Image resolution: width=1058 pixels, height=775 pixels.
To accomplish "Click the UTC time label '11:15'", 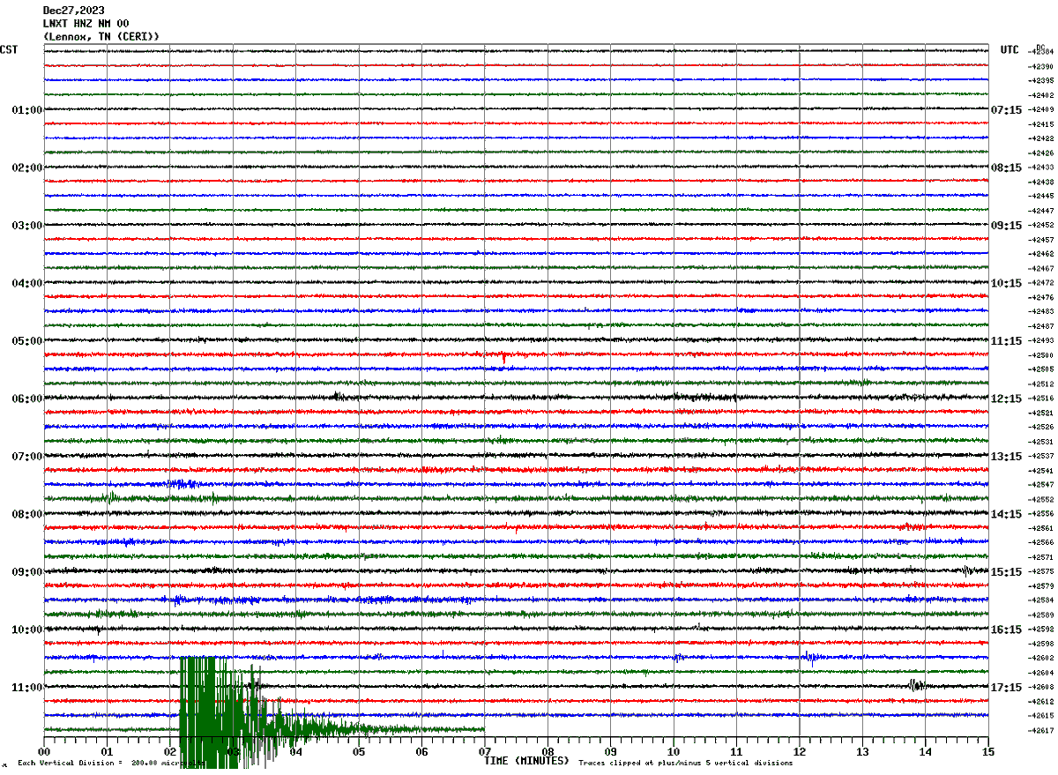I will point(1007,341).
